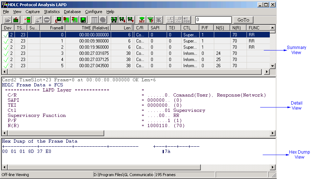Click the N(R) column header
Image resolution: width=313 pixels, height=179 pixels.
pyautogui.click(x=238, y=28)
